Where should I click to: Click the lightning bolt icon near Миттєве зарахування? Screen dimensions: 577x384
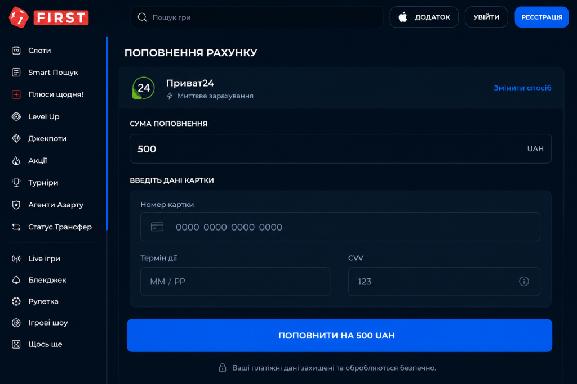click(170, 96)
